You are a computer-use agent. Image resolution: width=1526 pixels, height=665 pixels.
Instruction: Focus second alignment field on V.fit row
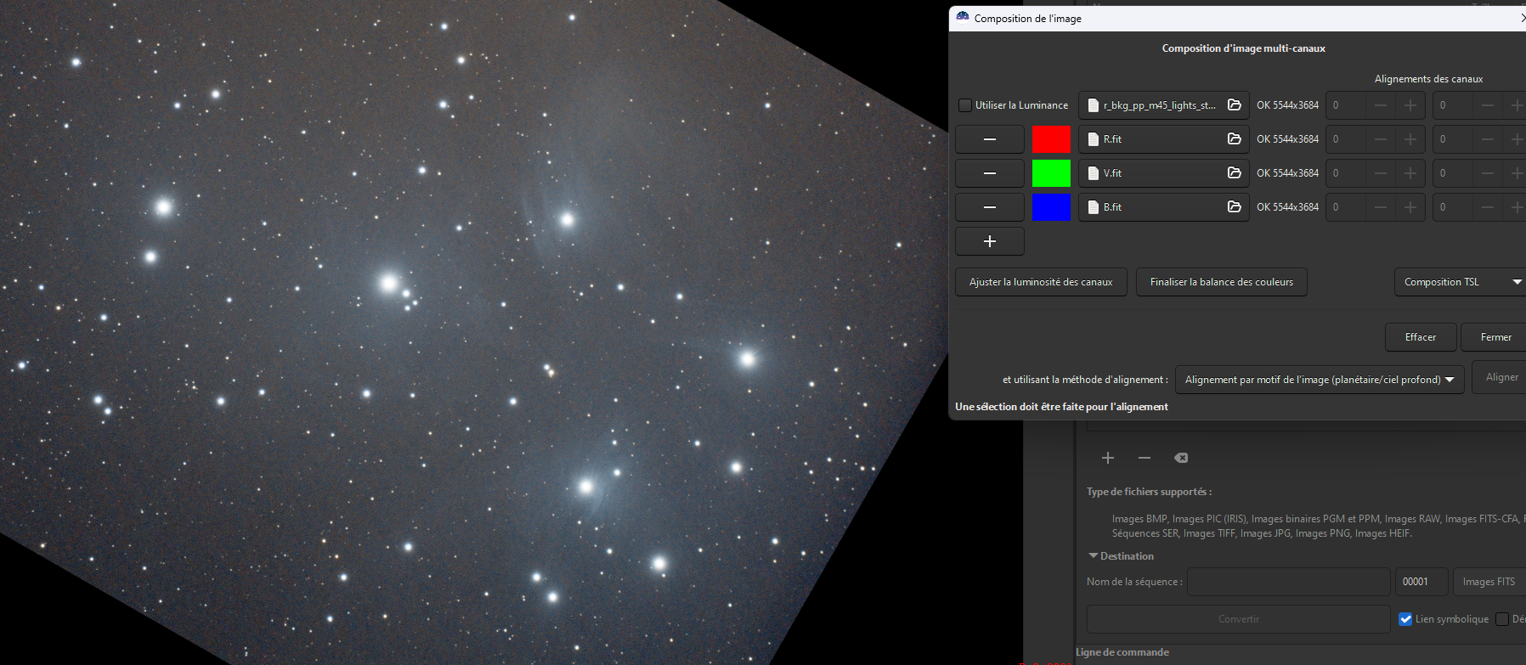point(1453,173)
